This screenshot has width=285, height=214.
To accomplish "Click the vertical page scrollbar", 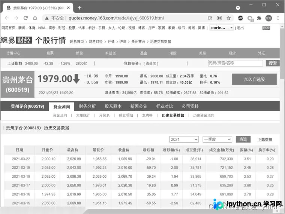I will pos(282,53).
